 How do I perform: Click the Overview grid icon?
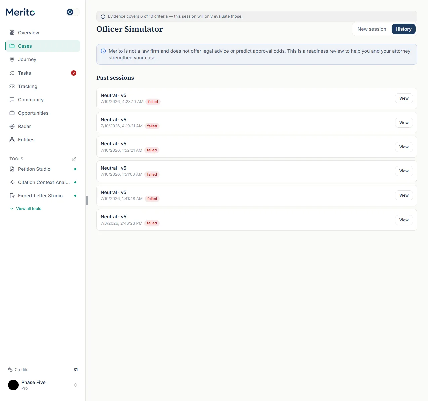(12, 33)
